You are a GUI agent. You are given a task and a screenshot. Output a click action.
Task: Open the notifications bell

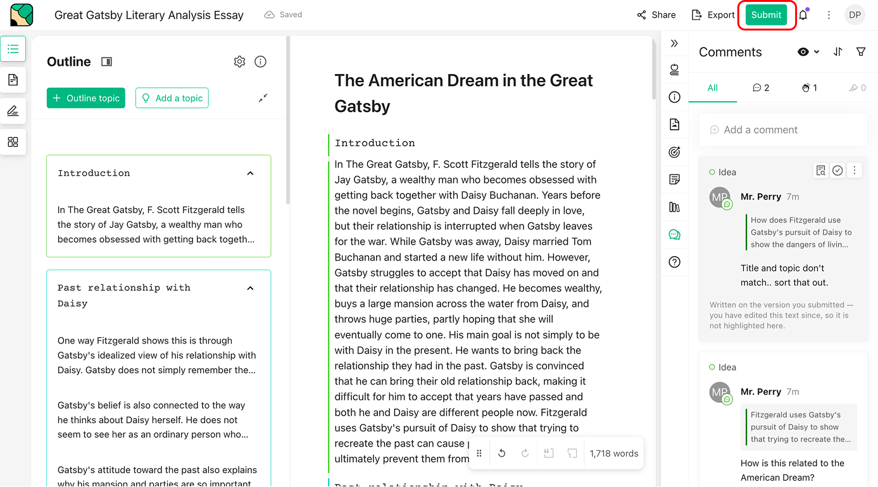803,15
